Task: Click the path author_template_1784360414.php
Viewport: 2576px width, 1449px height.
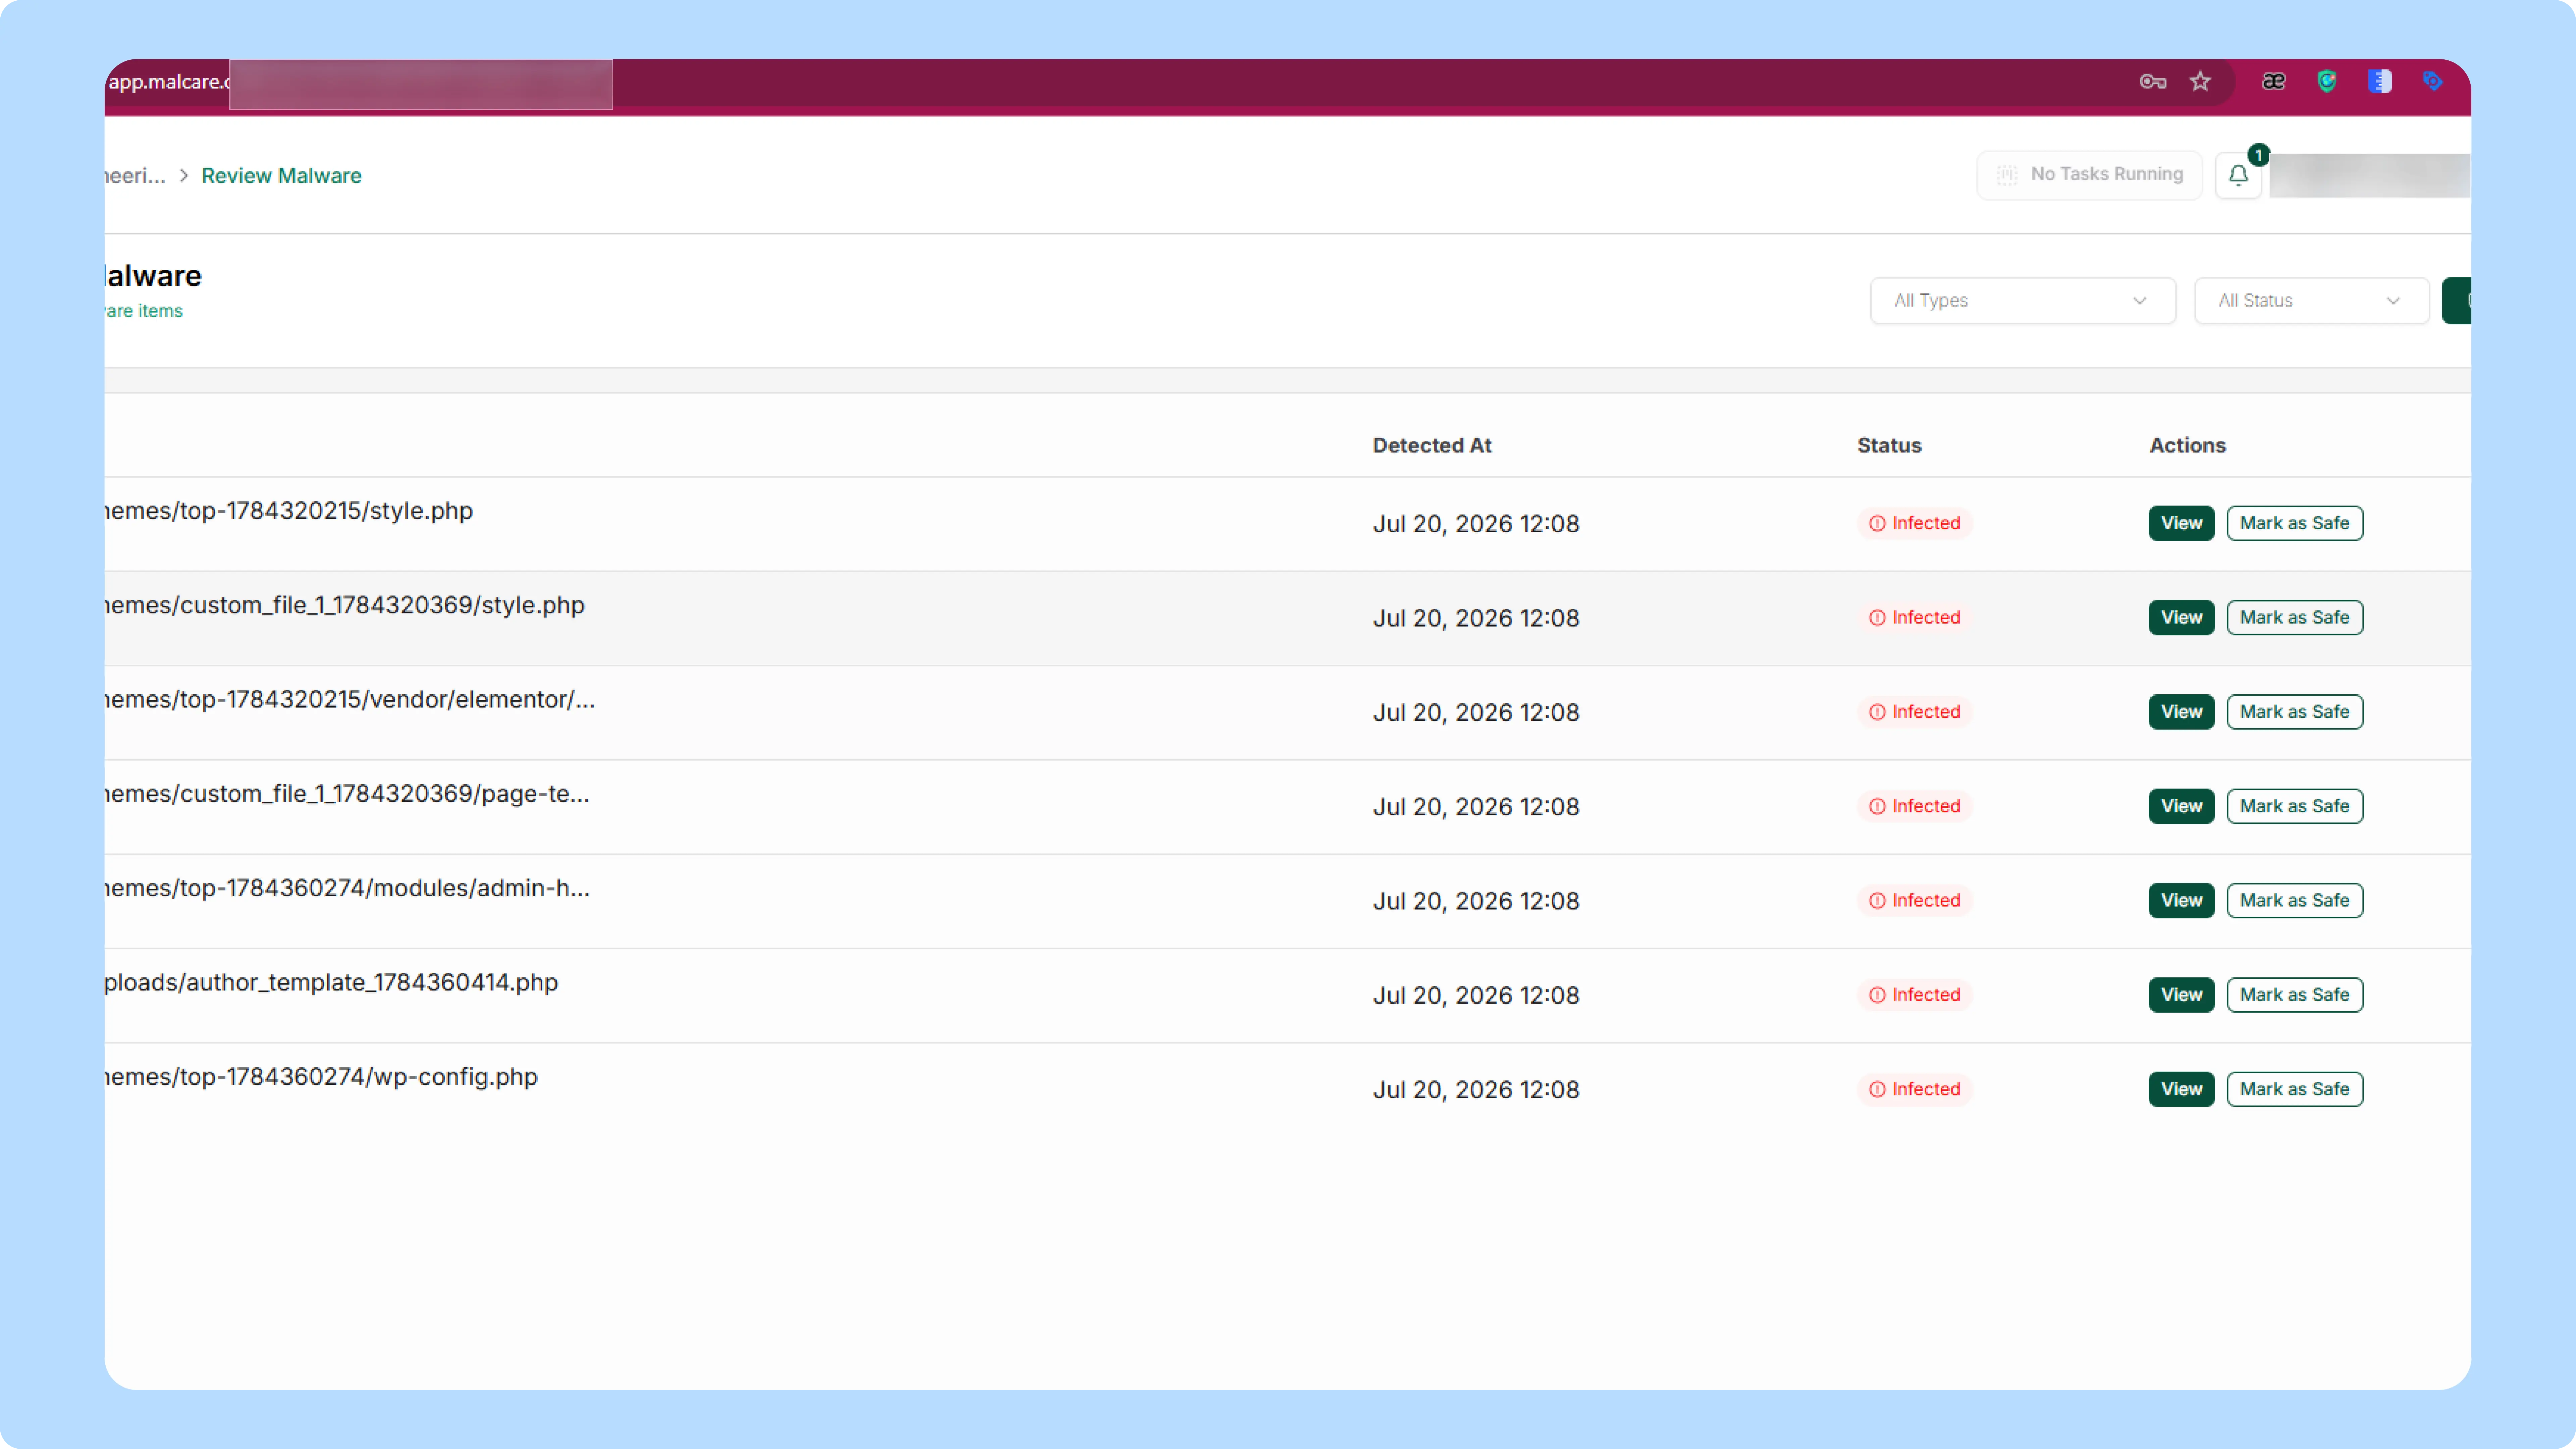Action: 331,983
